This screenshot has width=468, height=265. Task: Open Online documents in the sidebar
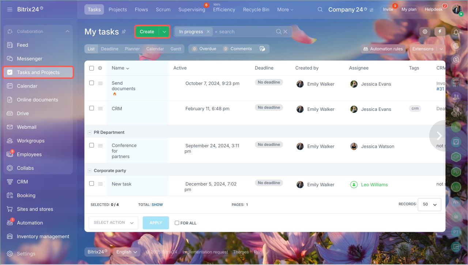[38, 100]
